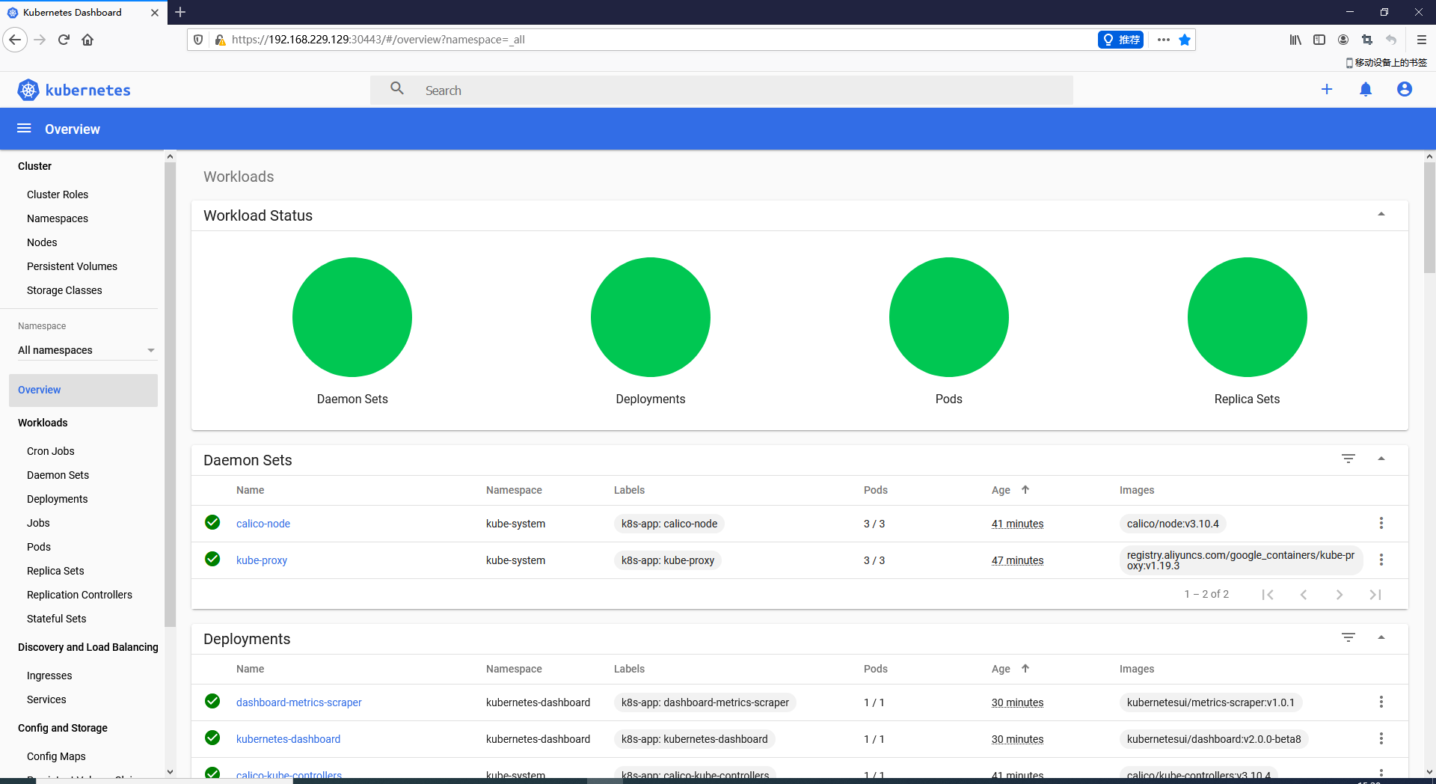Viewport: 1436px width, 784px height.
Task: Click the Pods green status circle
Action: tap(949, 317)
